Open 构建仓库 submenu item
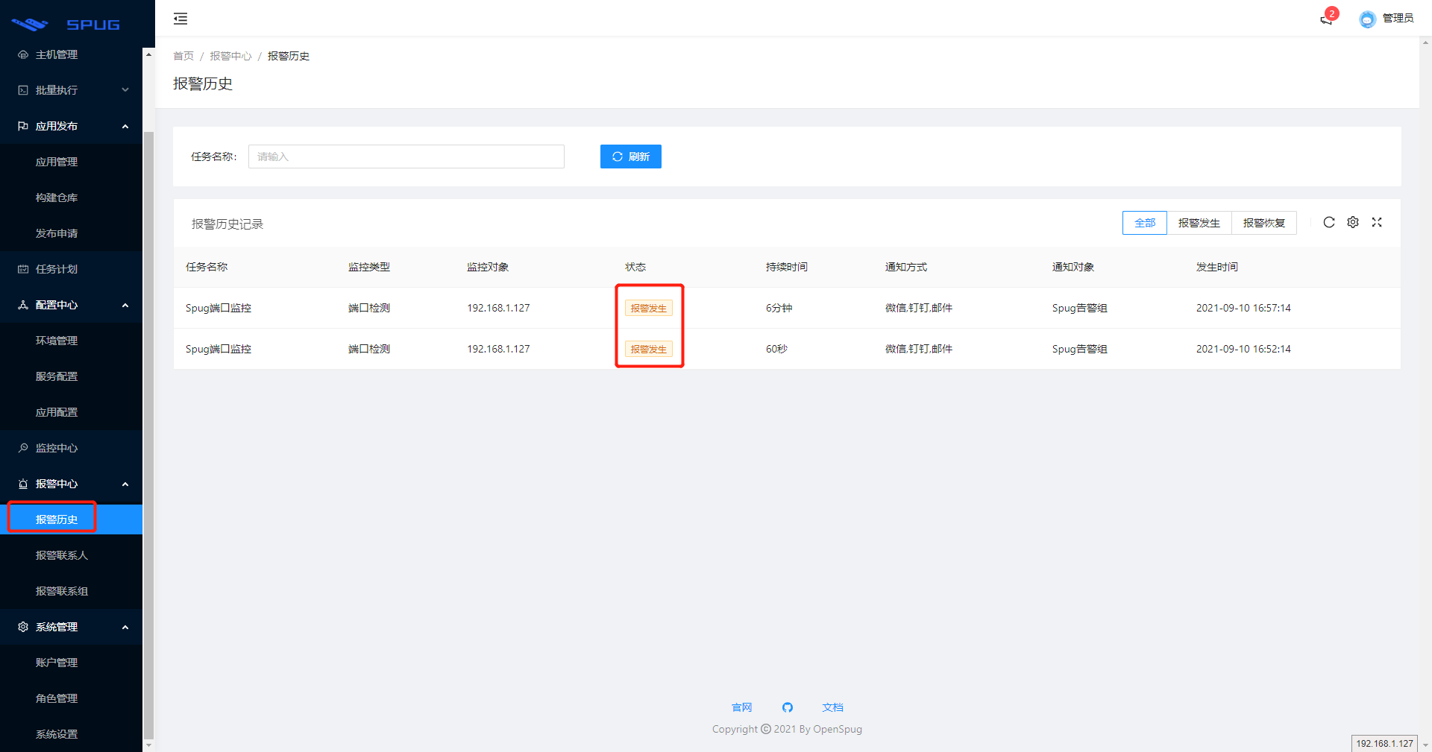Viewport: 1432px width, 752px height. (71, 198)
